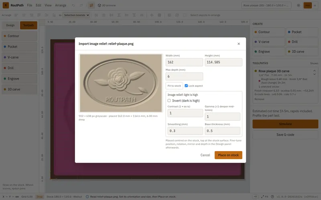This screenshot has width=321, height=200.
Task: Toggle the Shown toolpaths visibility label
Action: tap(314, 63)
